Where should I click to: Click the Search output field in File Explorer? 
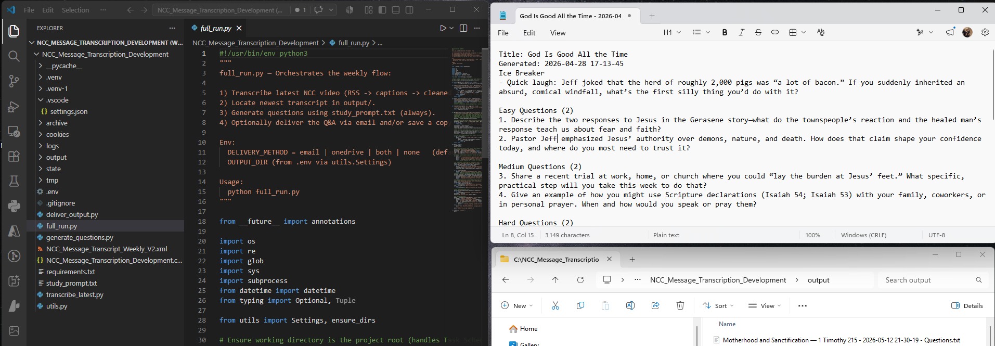[933, 280]
